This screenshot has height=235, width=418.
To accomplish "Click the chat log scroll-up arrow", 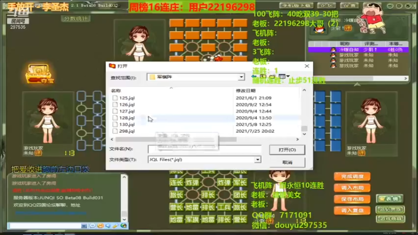I will pos(124,177).
